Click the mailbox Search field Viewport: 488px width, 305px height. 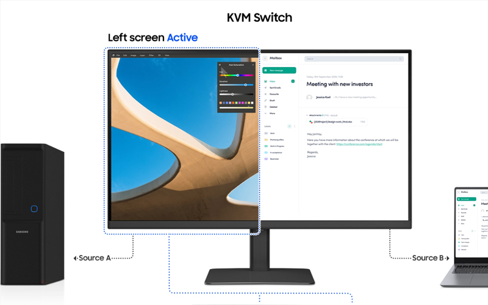point(354,59)
